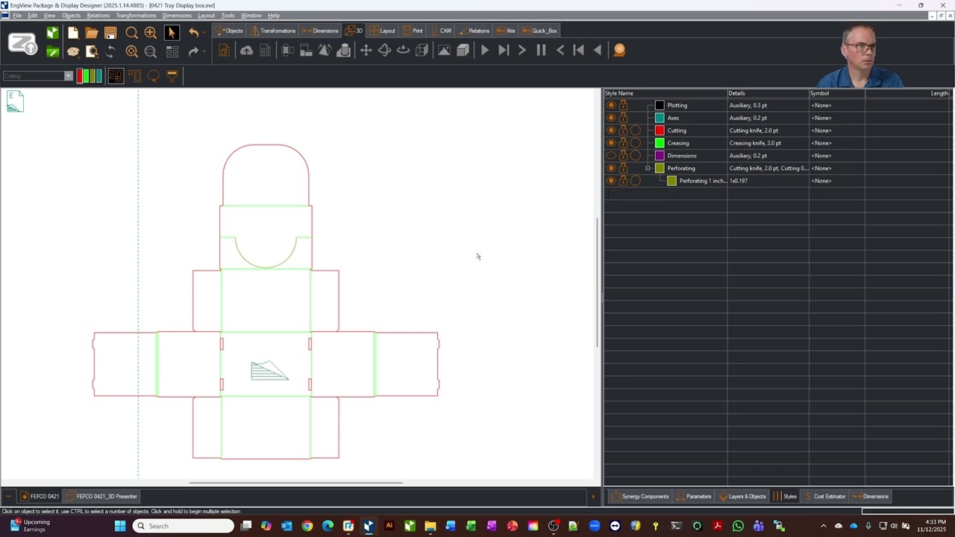Image resolution: width=955 pixels, height=537 pixels.
Task: Hide the Plotting style with eye icon
Action: click(x=611, y=105)
